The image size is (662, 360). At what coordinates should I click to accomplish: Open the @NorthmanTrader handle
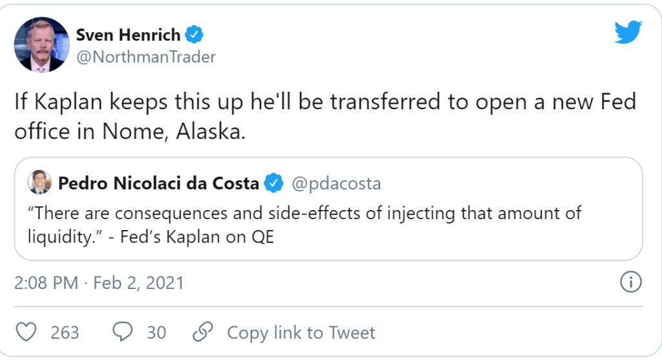(146, 57)
